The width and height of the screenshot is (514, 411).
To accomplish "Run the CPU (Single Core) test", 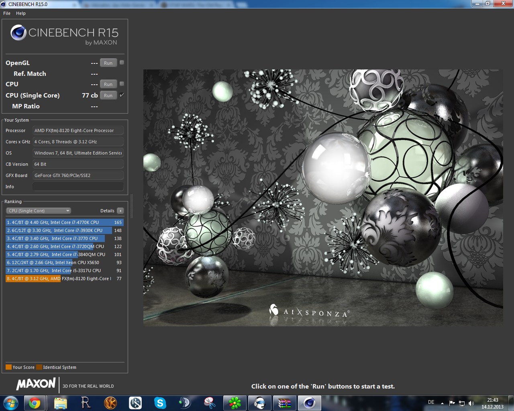I will click(108, 96).
